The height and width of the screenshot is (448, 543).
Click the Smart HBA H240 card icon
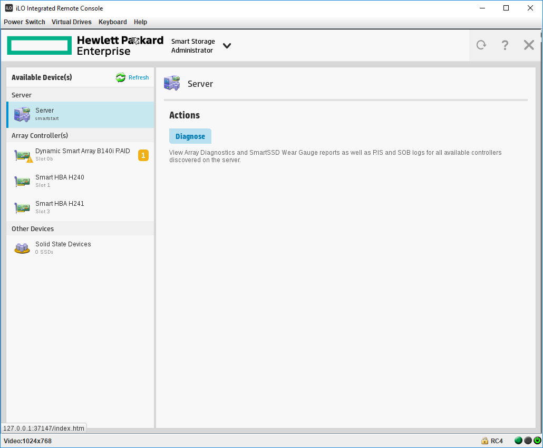pos(22,181)
